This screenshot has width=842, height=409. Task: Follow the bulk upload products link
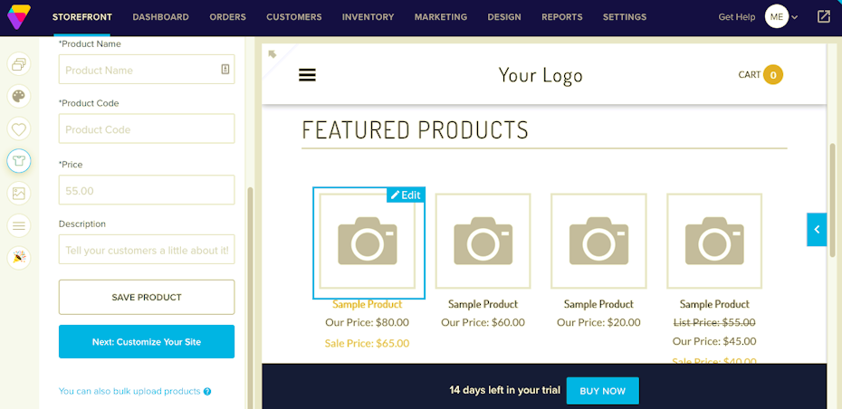129,391
